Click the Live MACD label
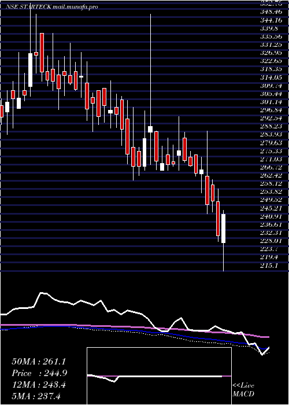 click(243, 390)
